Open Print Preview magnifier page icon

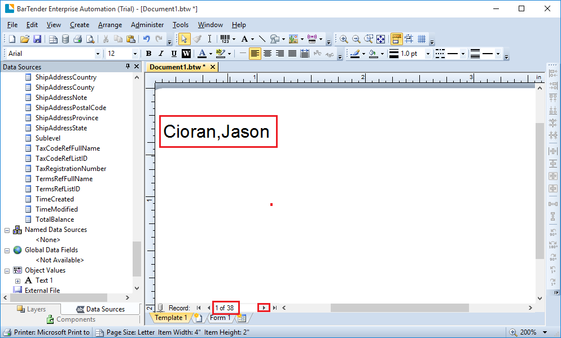pos(90,39)
